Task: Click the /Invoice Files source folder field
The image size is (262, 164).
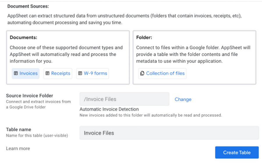Action: click(x=124, y=99)
